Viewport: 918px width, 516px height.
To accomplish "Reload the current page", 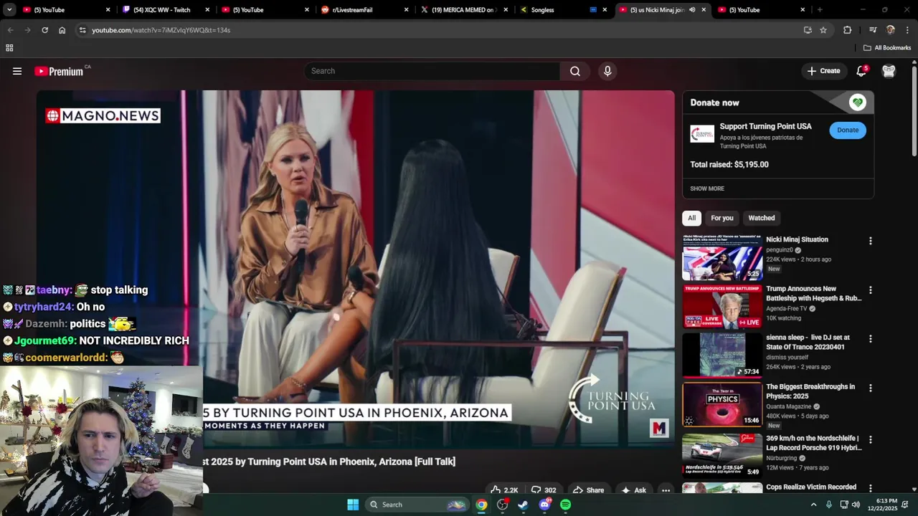I will tap(44, 30).
